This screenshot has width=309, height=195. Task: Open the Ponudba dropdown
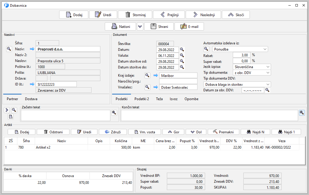(240, 49)
